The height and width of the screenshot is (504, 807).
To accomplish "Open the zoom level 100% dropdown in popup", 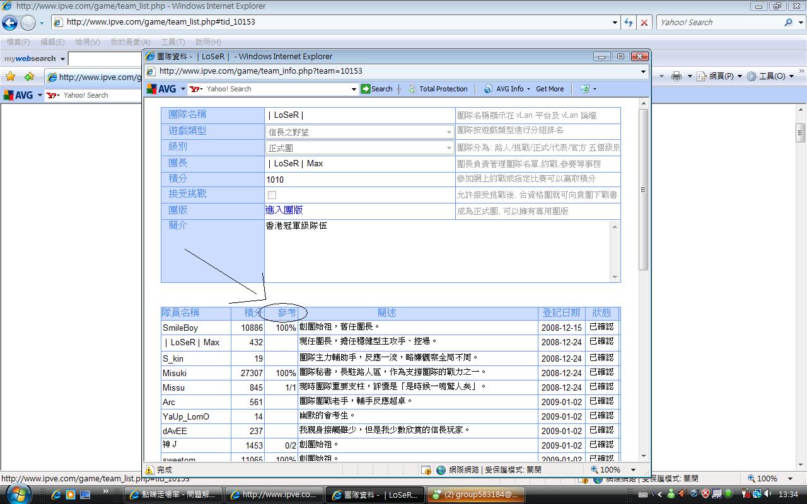I will 633,470.
